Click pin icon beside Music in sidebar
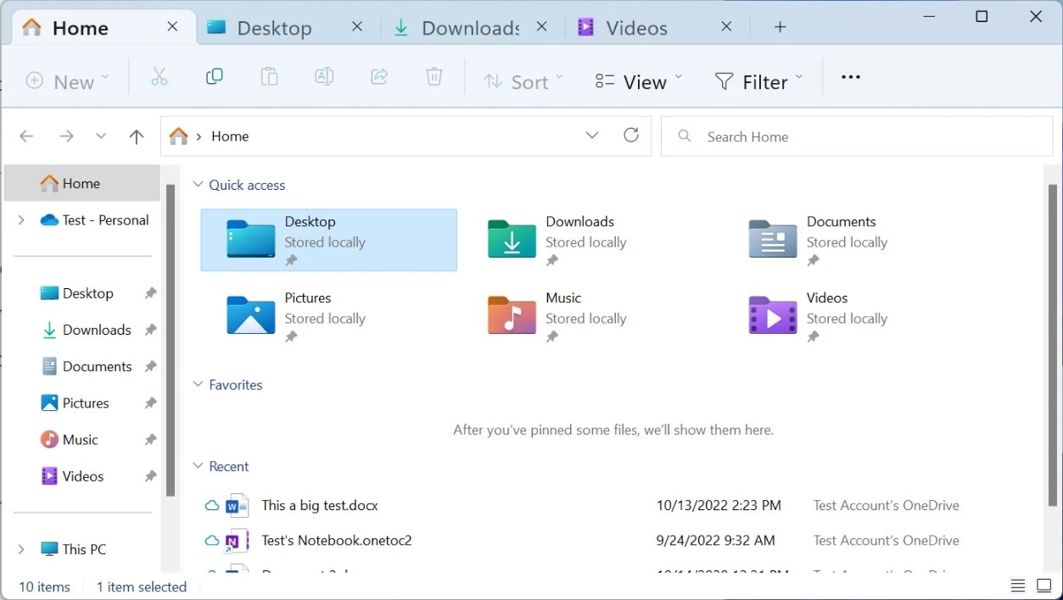The height and width of the screenshot is (600, 1063). (150, 440)
